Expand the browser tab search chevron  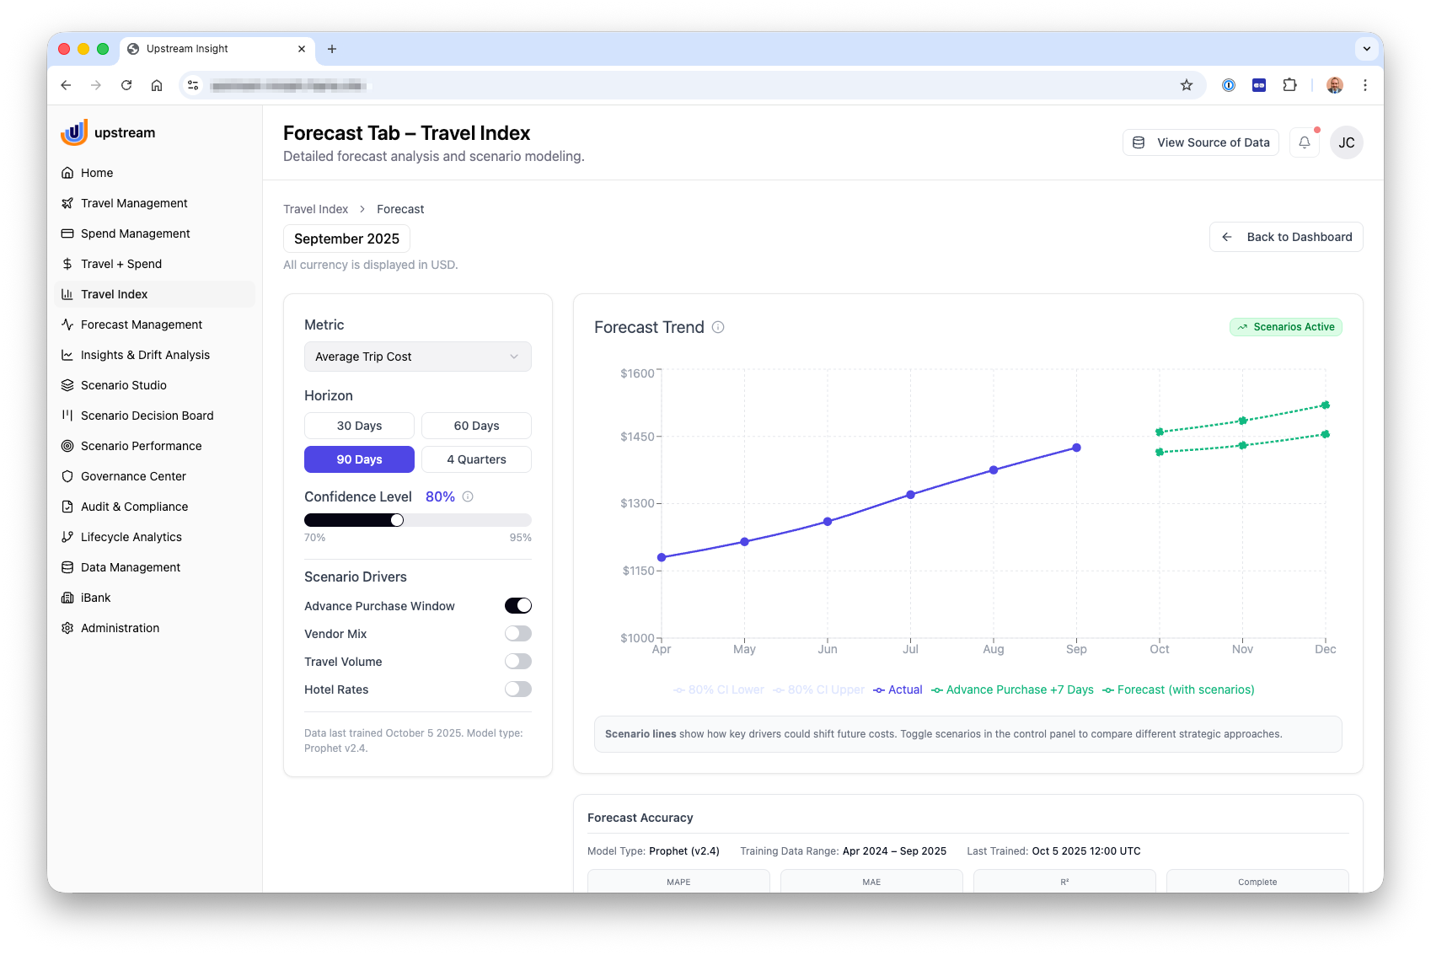tap(1366, 49)
